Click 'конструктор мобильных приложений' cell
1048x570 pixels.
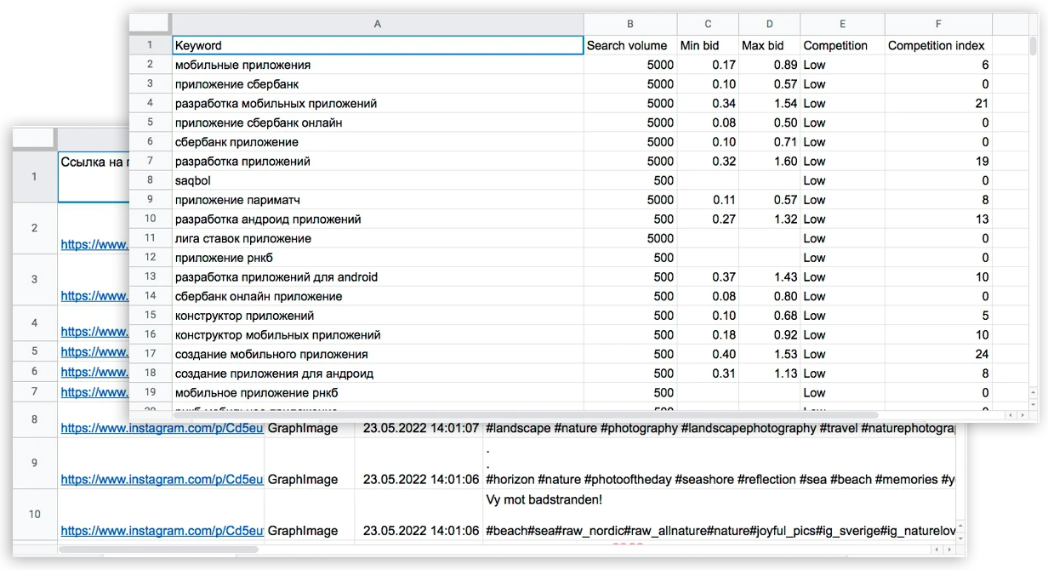(378, 335)
